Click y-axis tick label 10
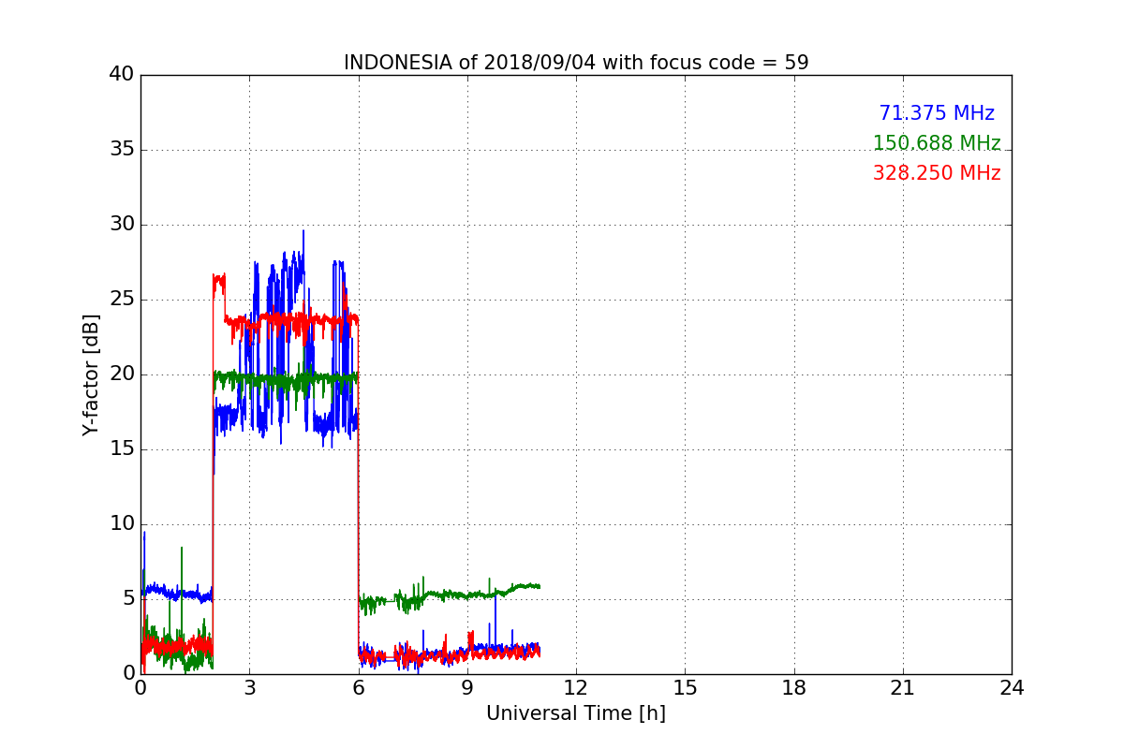 [x=122, y=524]
